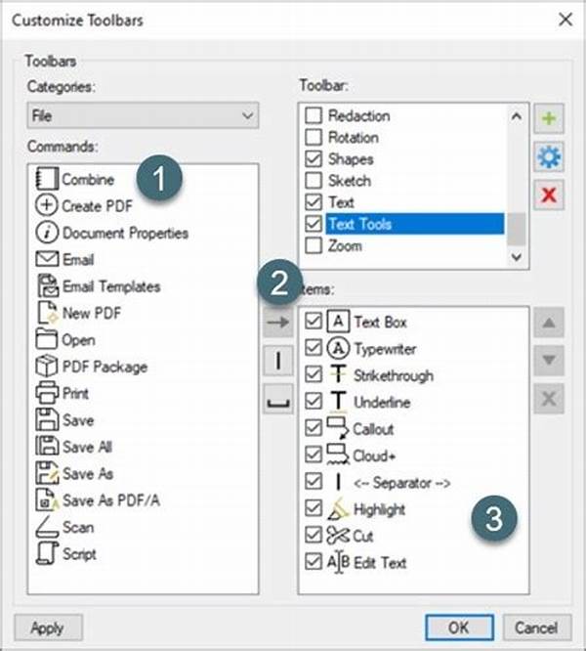Remove selected item with gray X

[x=551, y=399]
